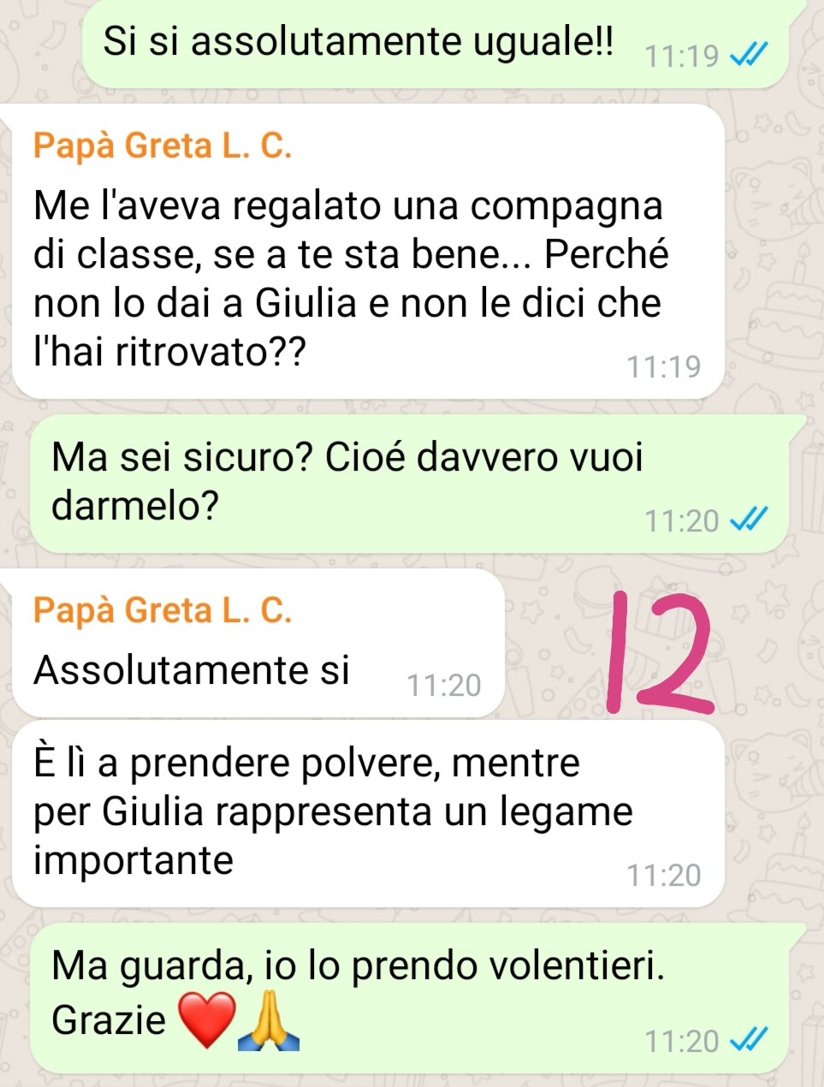The height and width of the screenshot is (1087, 824).
Task: Select the "Ma guarda, io lo prendo volentieri" message
Action: click(409, 998)
